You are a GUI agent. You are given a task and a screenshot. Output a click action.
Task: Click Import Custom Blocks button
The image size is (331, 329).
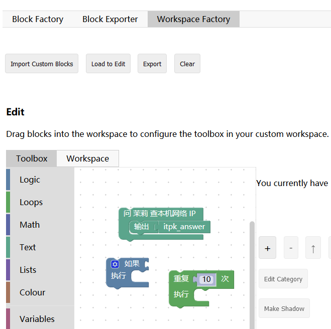pyautogui.click(x=42, y=64)
